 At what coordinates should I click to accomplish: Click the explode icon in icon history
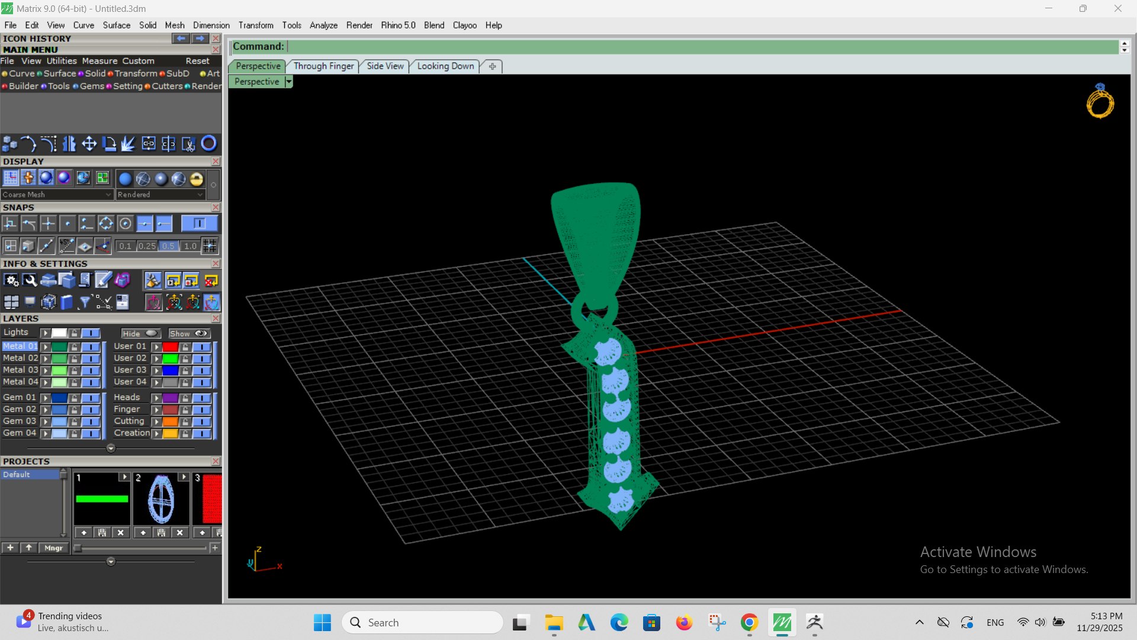[x=129, y=143]
